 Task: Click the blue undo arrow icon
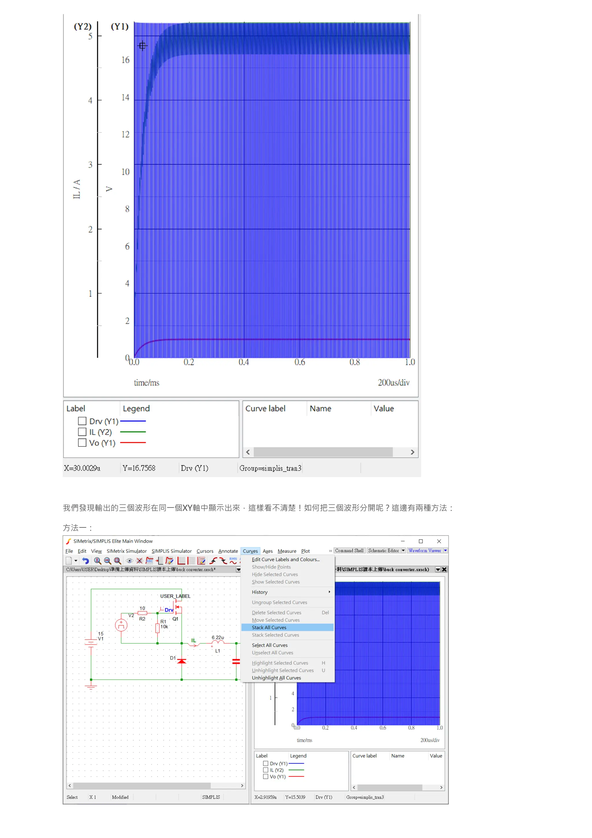coord(85,561)
